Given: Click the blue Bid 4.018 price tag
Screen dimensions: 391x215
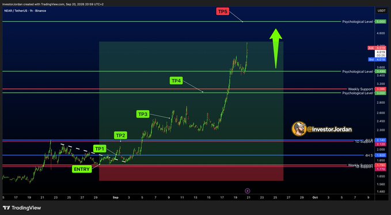Looking at the screenshot, I should click(377, 60).
